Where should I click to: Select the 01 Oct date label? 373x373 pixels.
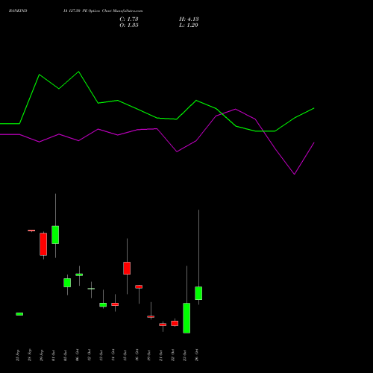[x=54, y=355]
